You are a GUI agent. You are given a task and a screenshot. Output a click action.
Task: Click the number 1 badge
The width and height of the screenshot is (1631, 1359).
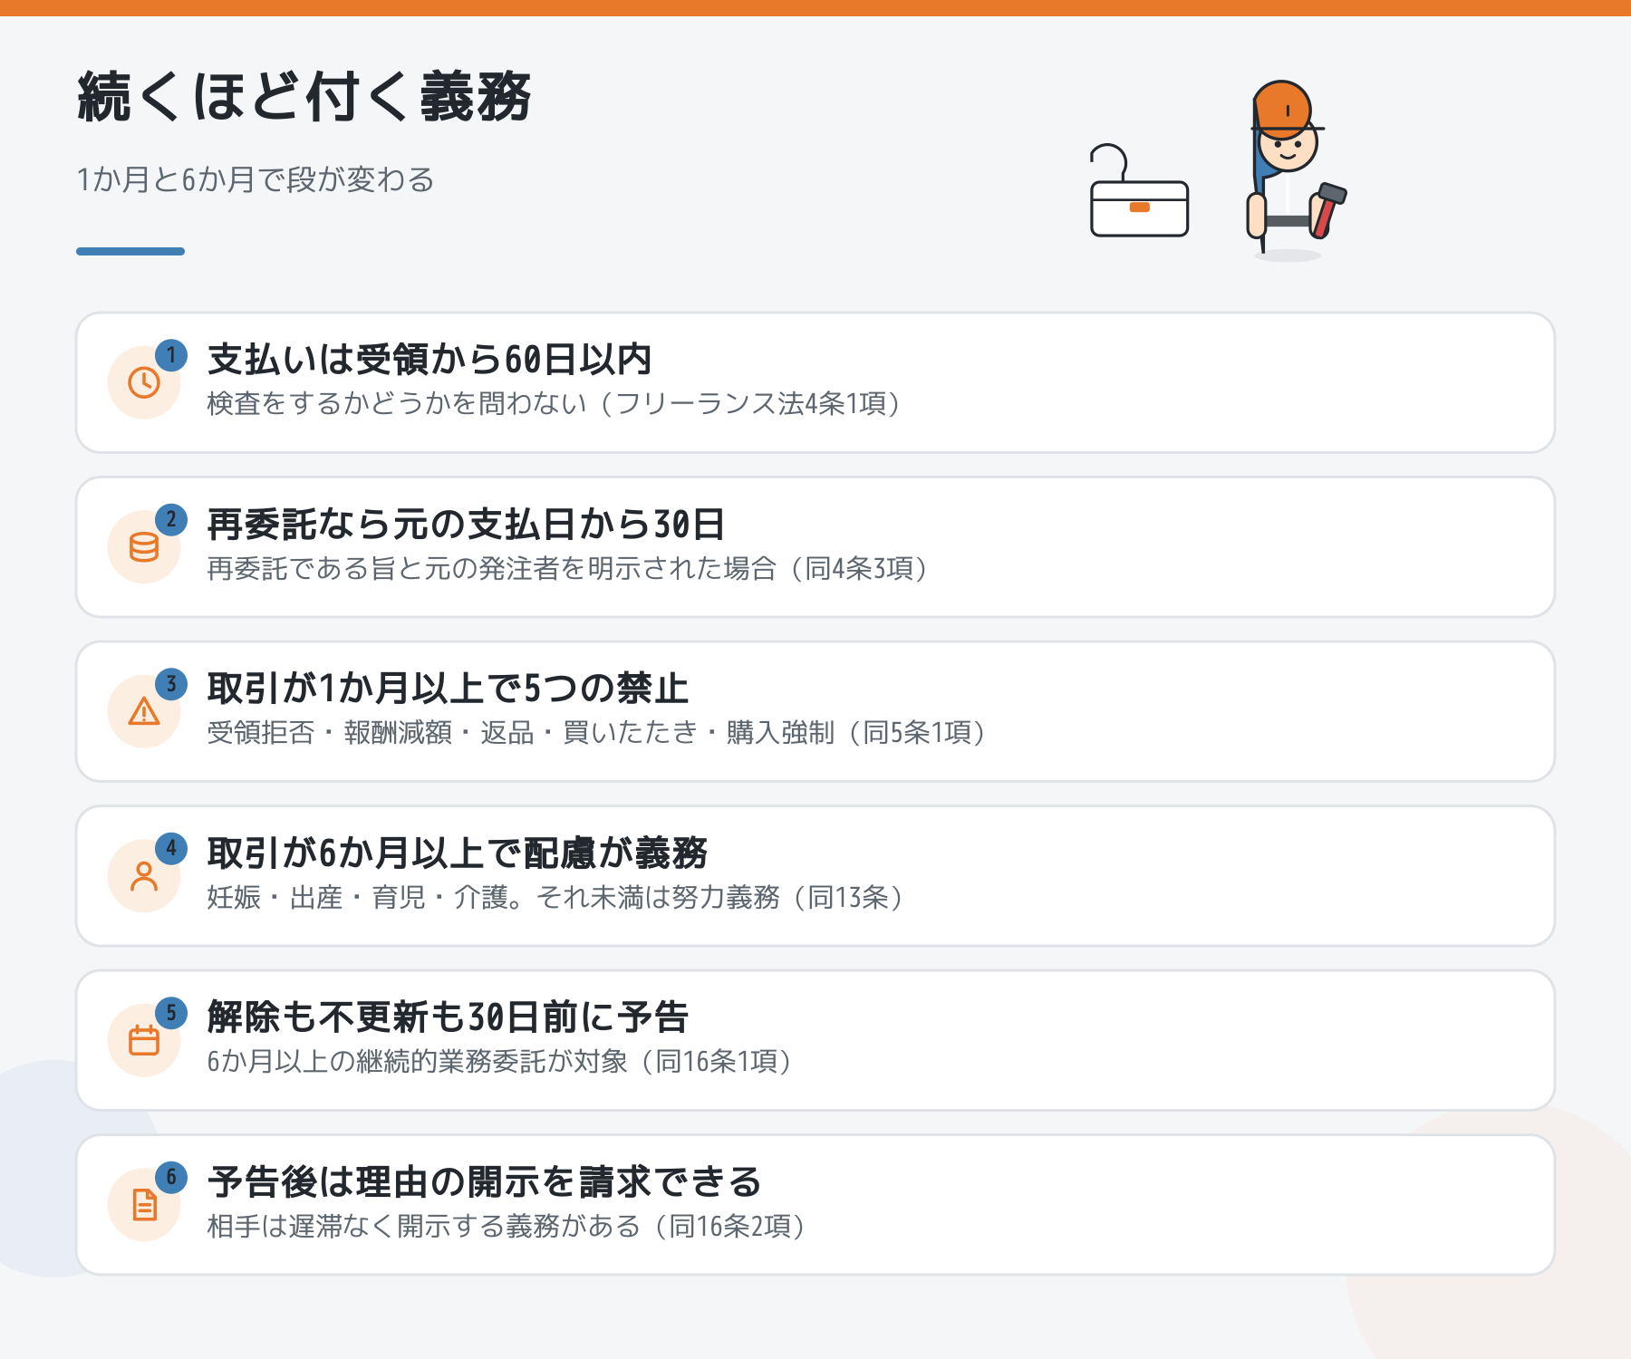click(171, 355)
